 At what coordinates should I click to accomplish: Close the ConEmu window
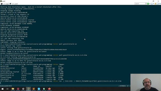[x=158, y=1]
